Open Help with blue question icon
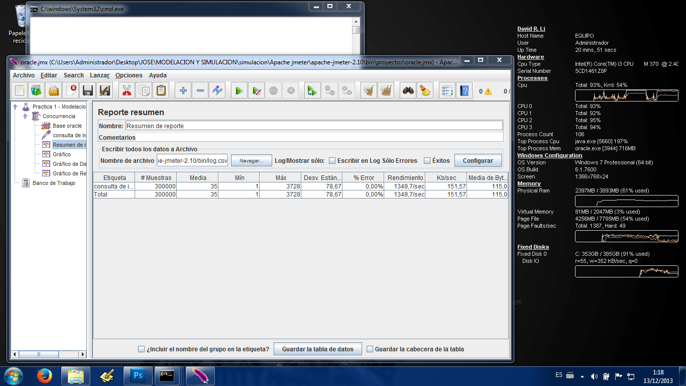 [465, 90]
